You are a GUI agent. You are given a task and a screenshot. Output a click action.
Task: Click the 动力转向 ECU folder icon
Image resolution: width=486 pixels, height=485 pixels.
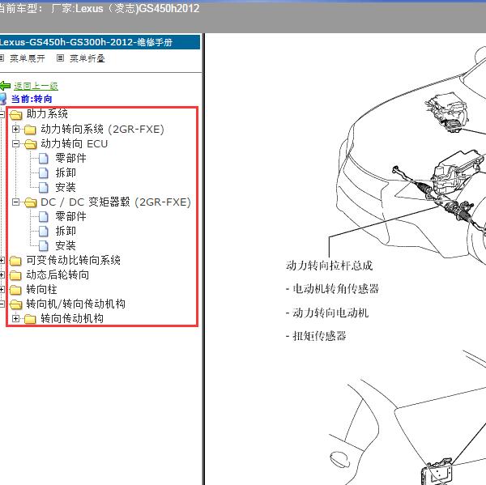coord(31,144)
